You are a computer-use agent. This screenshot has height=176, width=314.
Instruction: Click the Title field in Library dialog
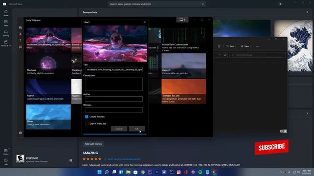click(x=114, y=69)
